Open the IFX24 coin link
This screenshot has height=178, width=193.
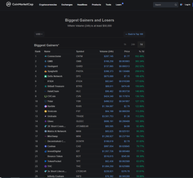50,81
